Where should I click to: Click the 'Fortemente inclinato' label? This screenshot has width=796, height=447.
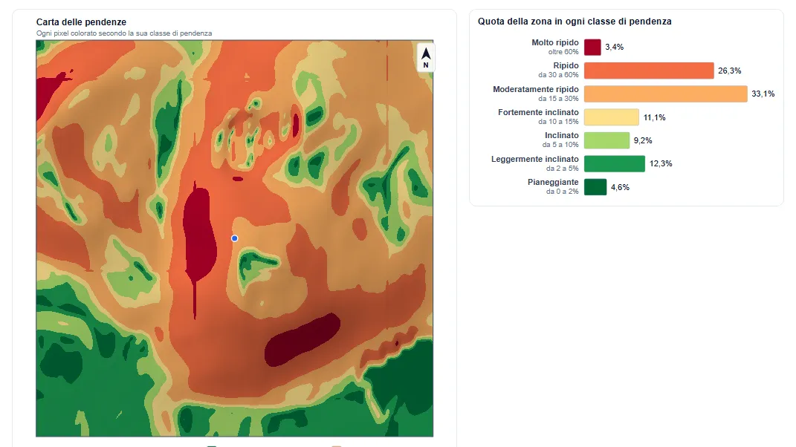coord(538,112)
